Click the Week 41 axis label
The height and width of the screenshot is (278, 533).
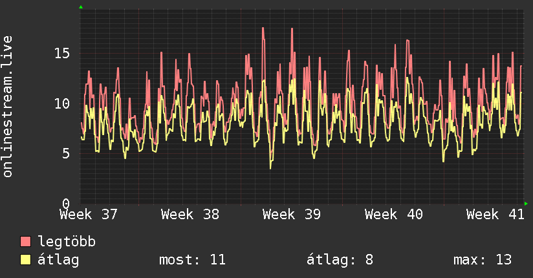(495, 215)
